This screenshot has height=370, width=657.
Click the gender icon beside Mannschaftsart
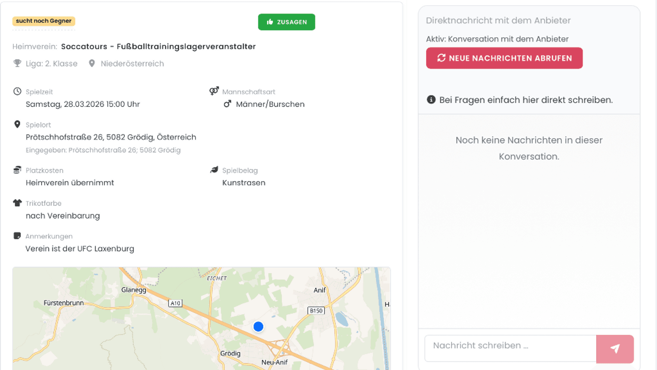[x=214, y=91]
